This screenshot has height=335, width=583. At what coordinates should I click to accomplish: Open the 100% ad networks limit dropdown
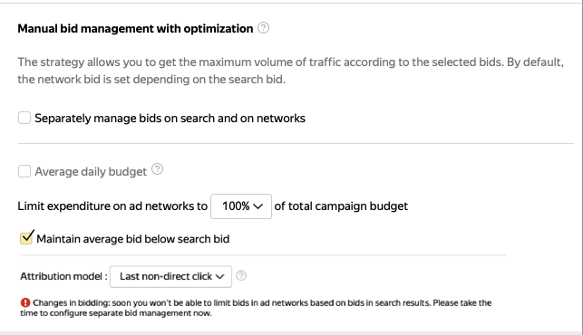(241, 206)
